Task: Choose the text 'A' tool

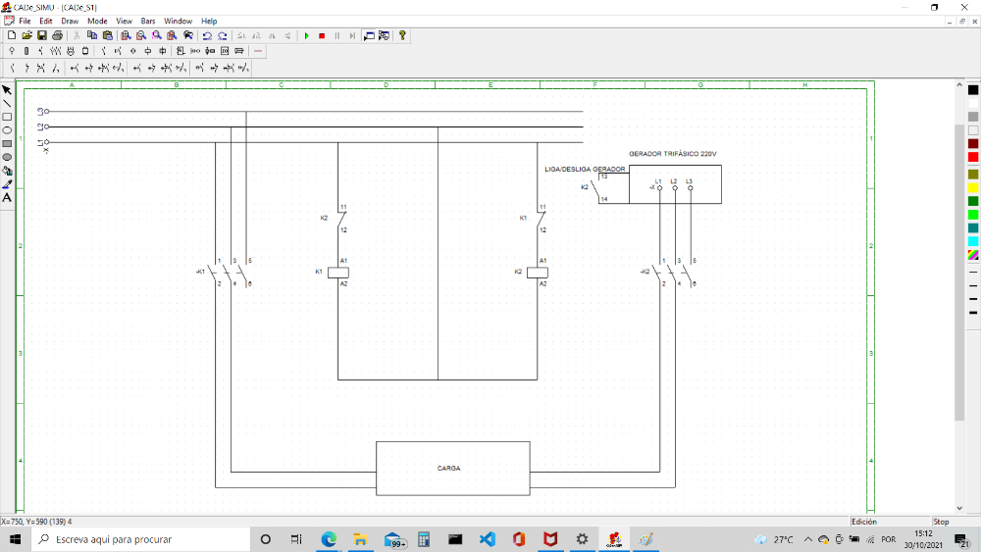Action: (x=7, y=197)
